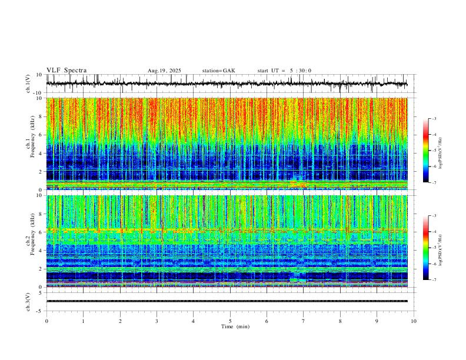This screenshot has width=466, height=360.
Task: Click the '7' tick on time axis
Action: pyautogui.click(x=304, y=321)
